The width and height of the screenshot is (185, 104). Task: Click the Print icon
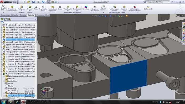coord(38,2)
